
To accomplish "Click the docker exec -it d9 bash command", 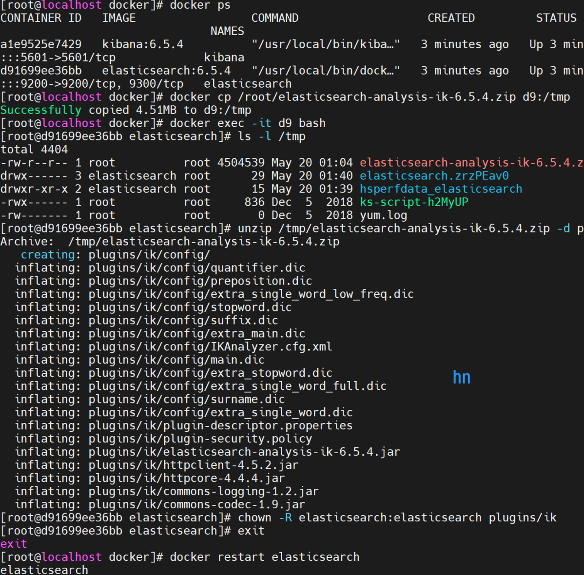I will coord(248,123).
